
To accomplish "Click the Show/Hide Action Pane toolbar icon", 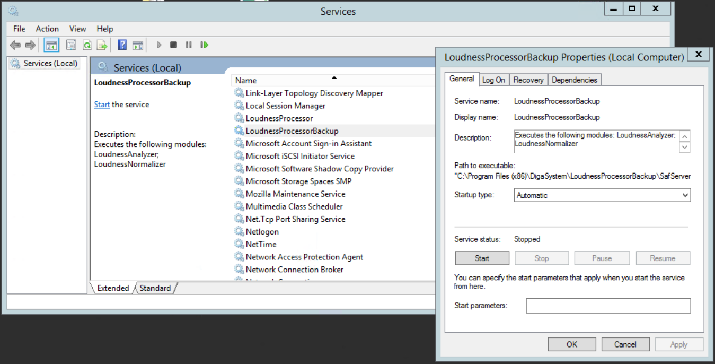I will (x=138, y=45).
